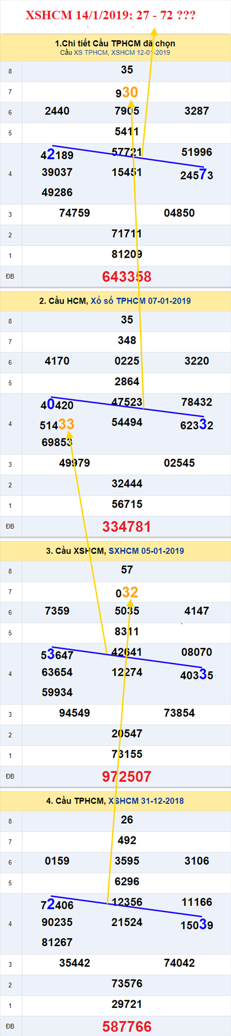
Task: Click the red title XSHCM 14/1/2019: 27 - 72
Action: click(110, 15)
